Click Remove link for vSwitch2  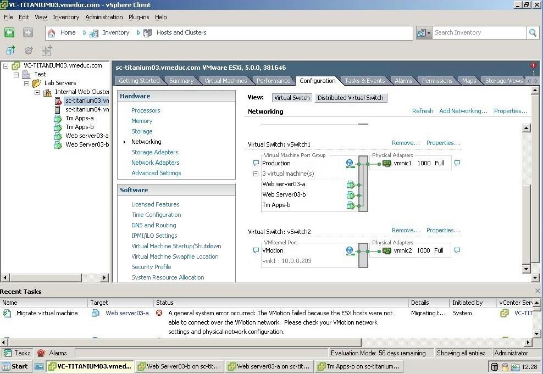pos(406,230)
